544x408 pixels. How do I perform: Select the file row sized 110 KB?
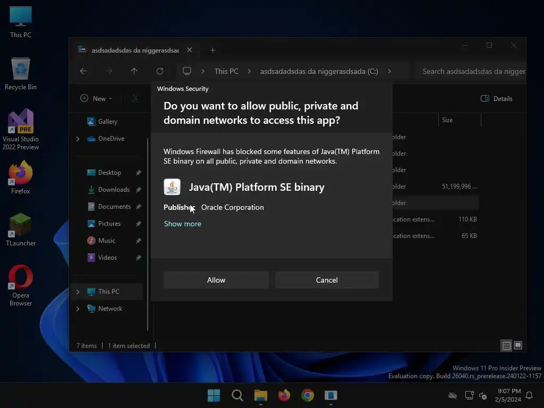(x=436, y=219)
